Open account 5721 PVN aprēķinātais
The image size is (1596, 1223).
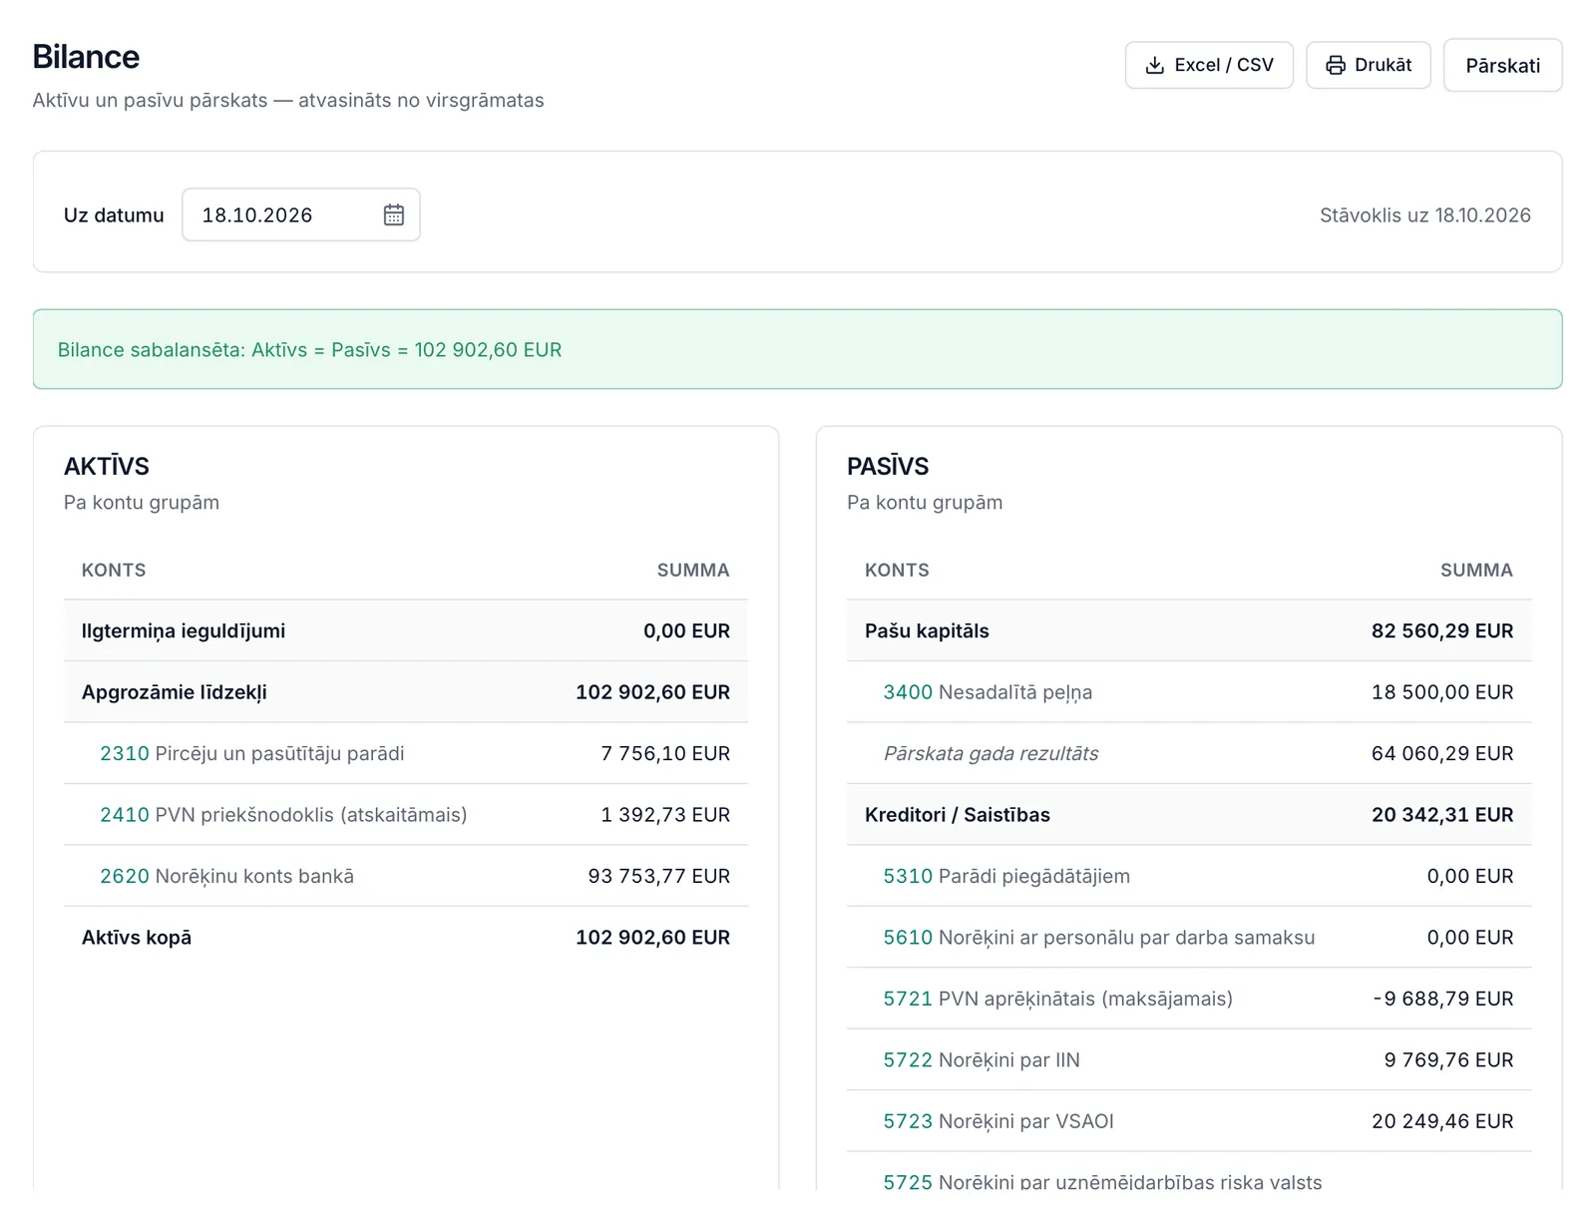1057,999
